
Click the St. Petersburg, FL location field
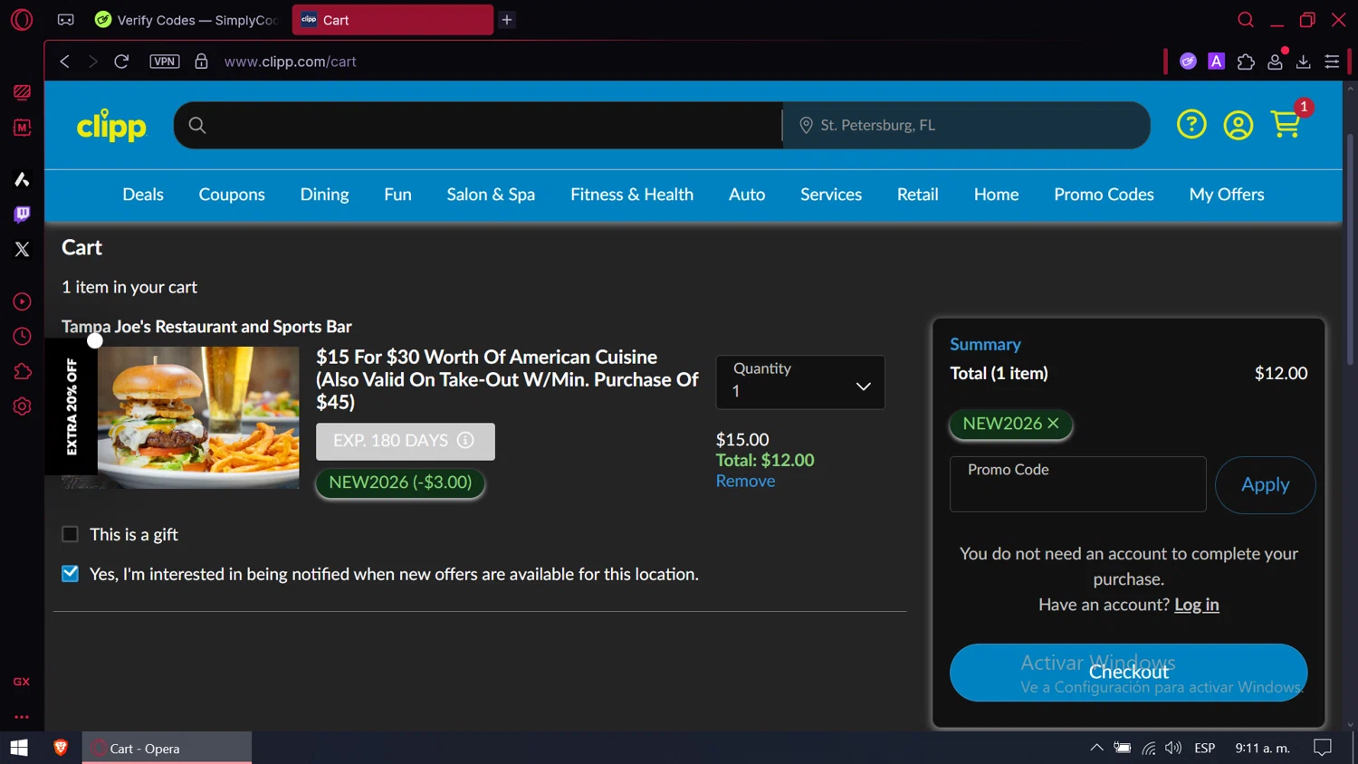[x=966, y=125]
